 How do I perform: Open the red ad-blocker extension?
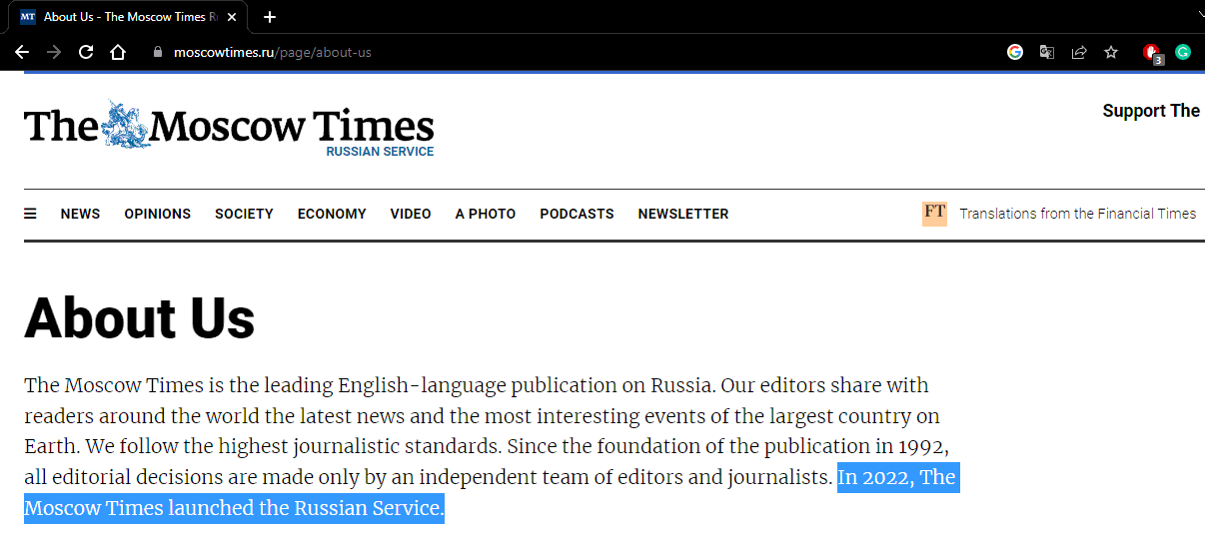1152,53
